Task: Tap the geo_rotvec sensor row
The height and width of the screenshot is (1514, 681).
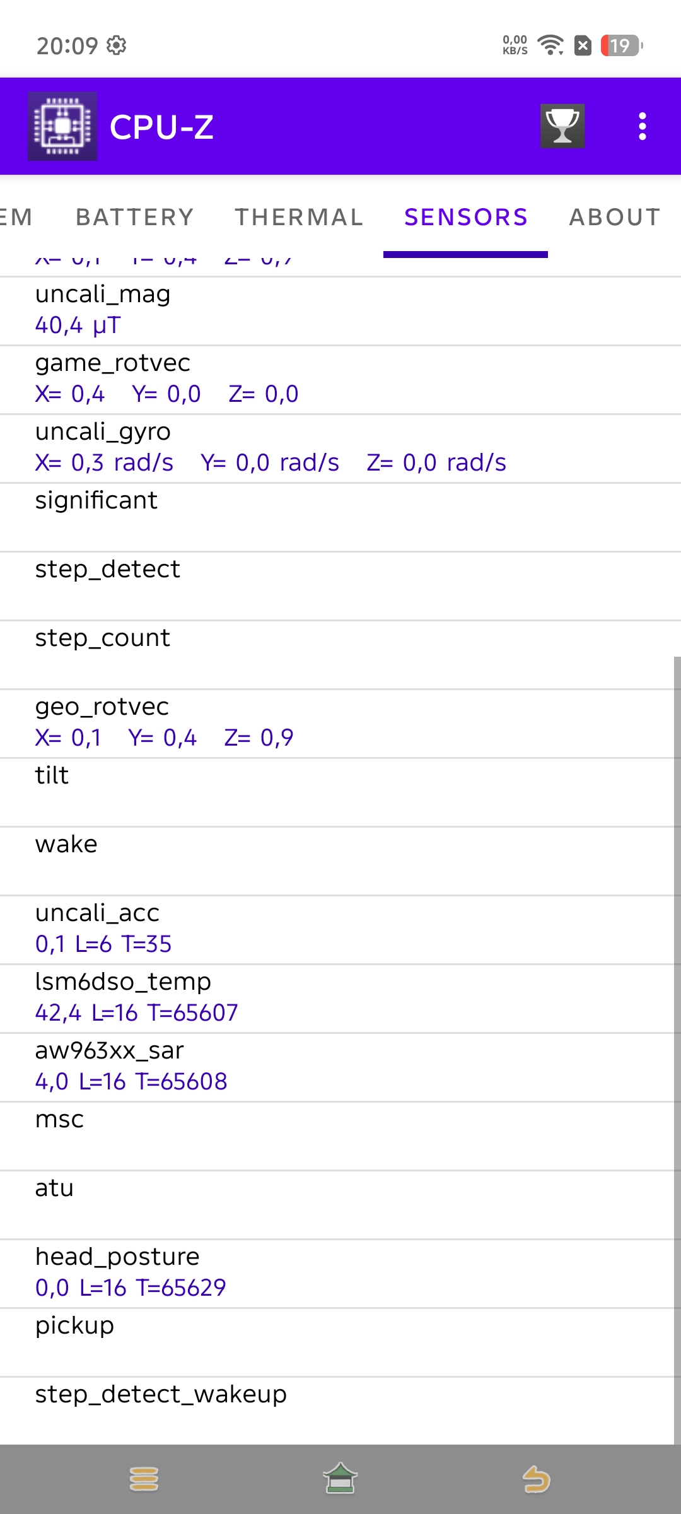Action: [x=340, y=723]
